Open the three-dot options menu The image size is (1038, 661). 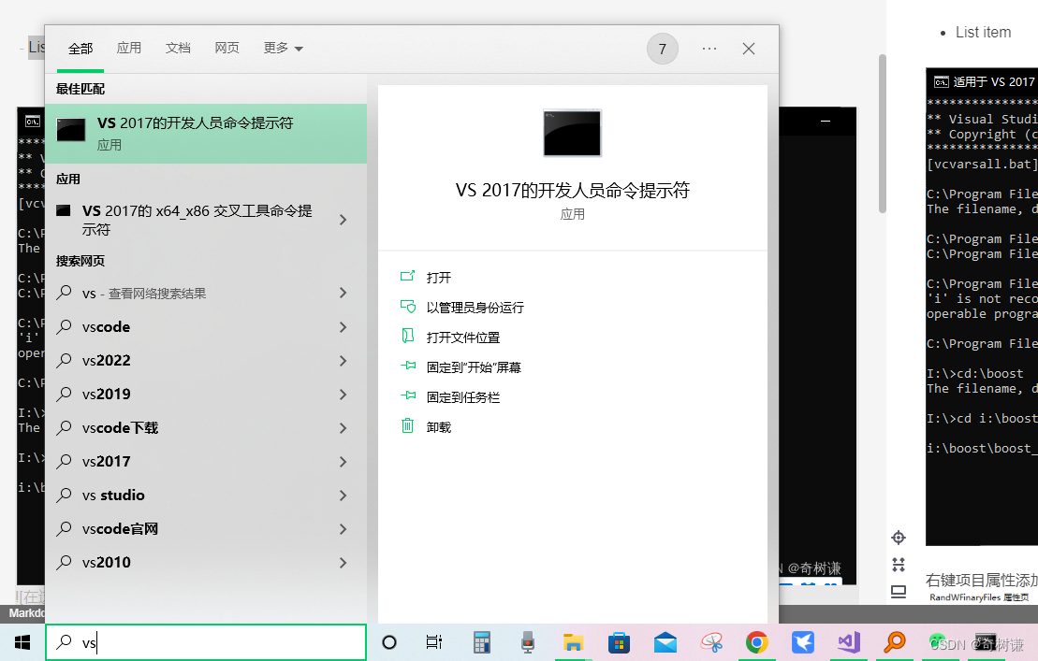[x=709, y=49]
